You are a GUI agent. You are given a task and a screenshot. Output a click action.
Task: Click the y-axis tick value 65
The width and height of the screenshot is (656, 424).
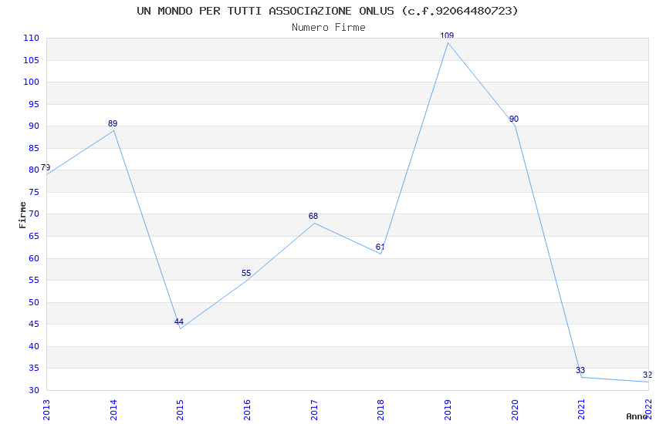33,236
